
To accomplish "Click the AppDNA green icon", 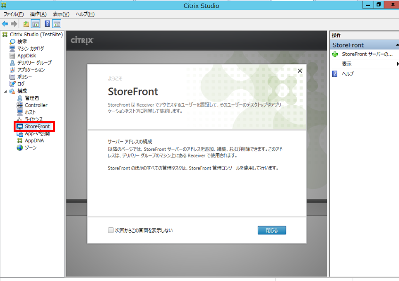I will (x=20, y=140).
